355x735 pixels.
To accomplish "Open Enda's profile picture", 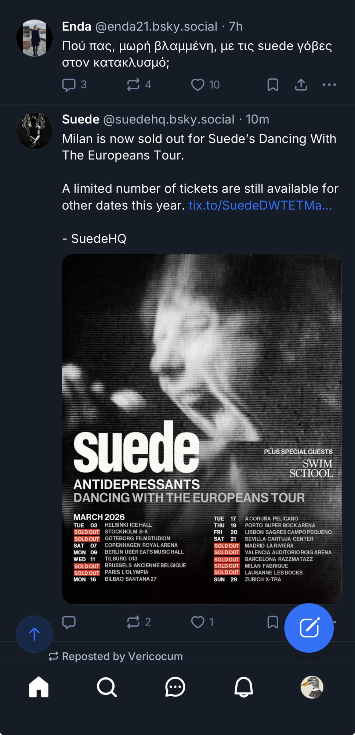I will point(35,38).
